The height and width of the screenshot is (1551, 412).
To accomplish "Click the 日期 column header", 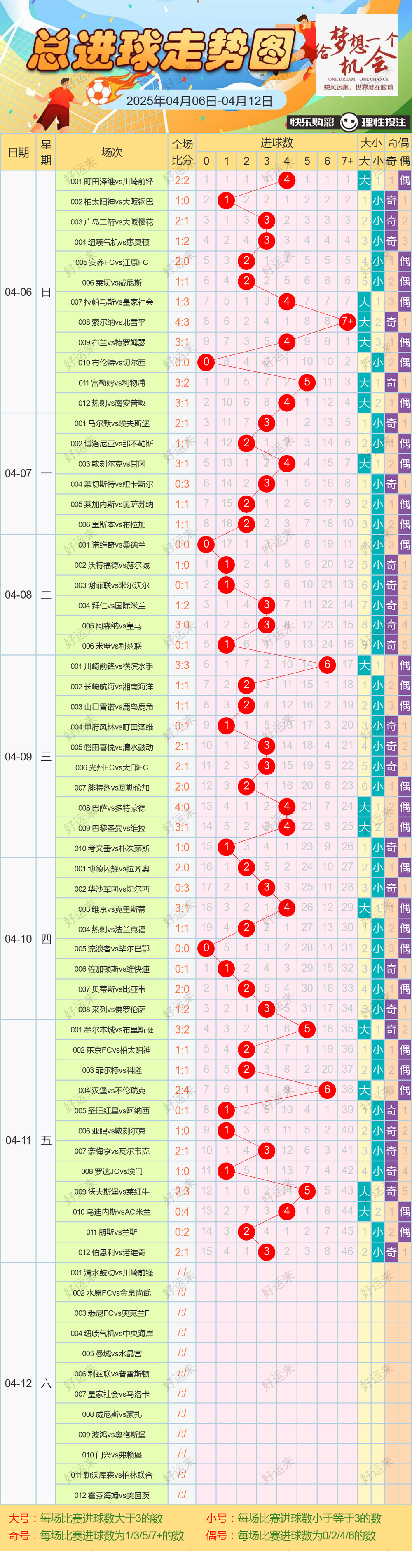I will coord(19,152).
